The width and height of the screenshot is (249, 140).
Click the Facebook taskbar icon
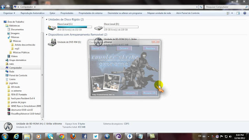[x=84, y=137]
